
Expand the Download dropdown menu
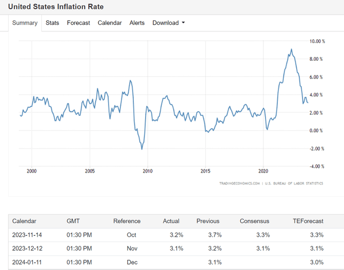pyautogui.click(x=168, y=23)
